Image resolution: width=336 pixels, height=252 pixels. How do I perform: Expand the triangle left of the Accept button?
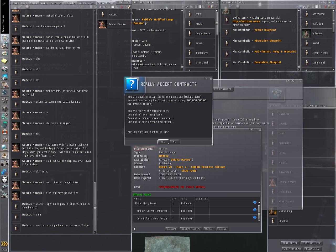(x=134, y=229)
